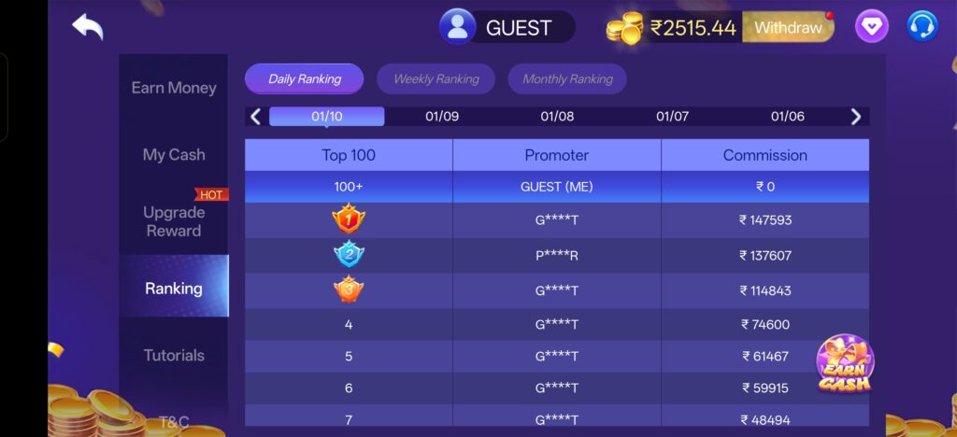Open the purple diamond VIP icon

(872, 26)
